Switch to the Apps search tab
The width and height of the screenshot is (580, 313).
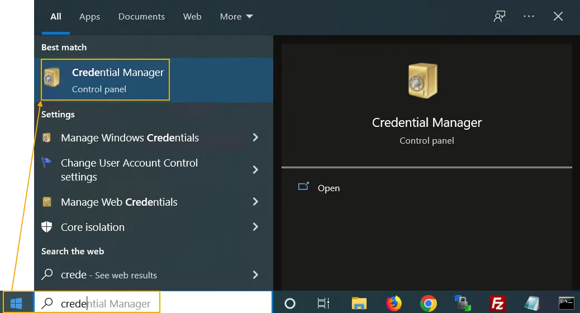point(89,17)
